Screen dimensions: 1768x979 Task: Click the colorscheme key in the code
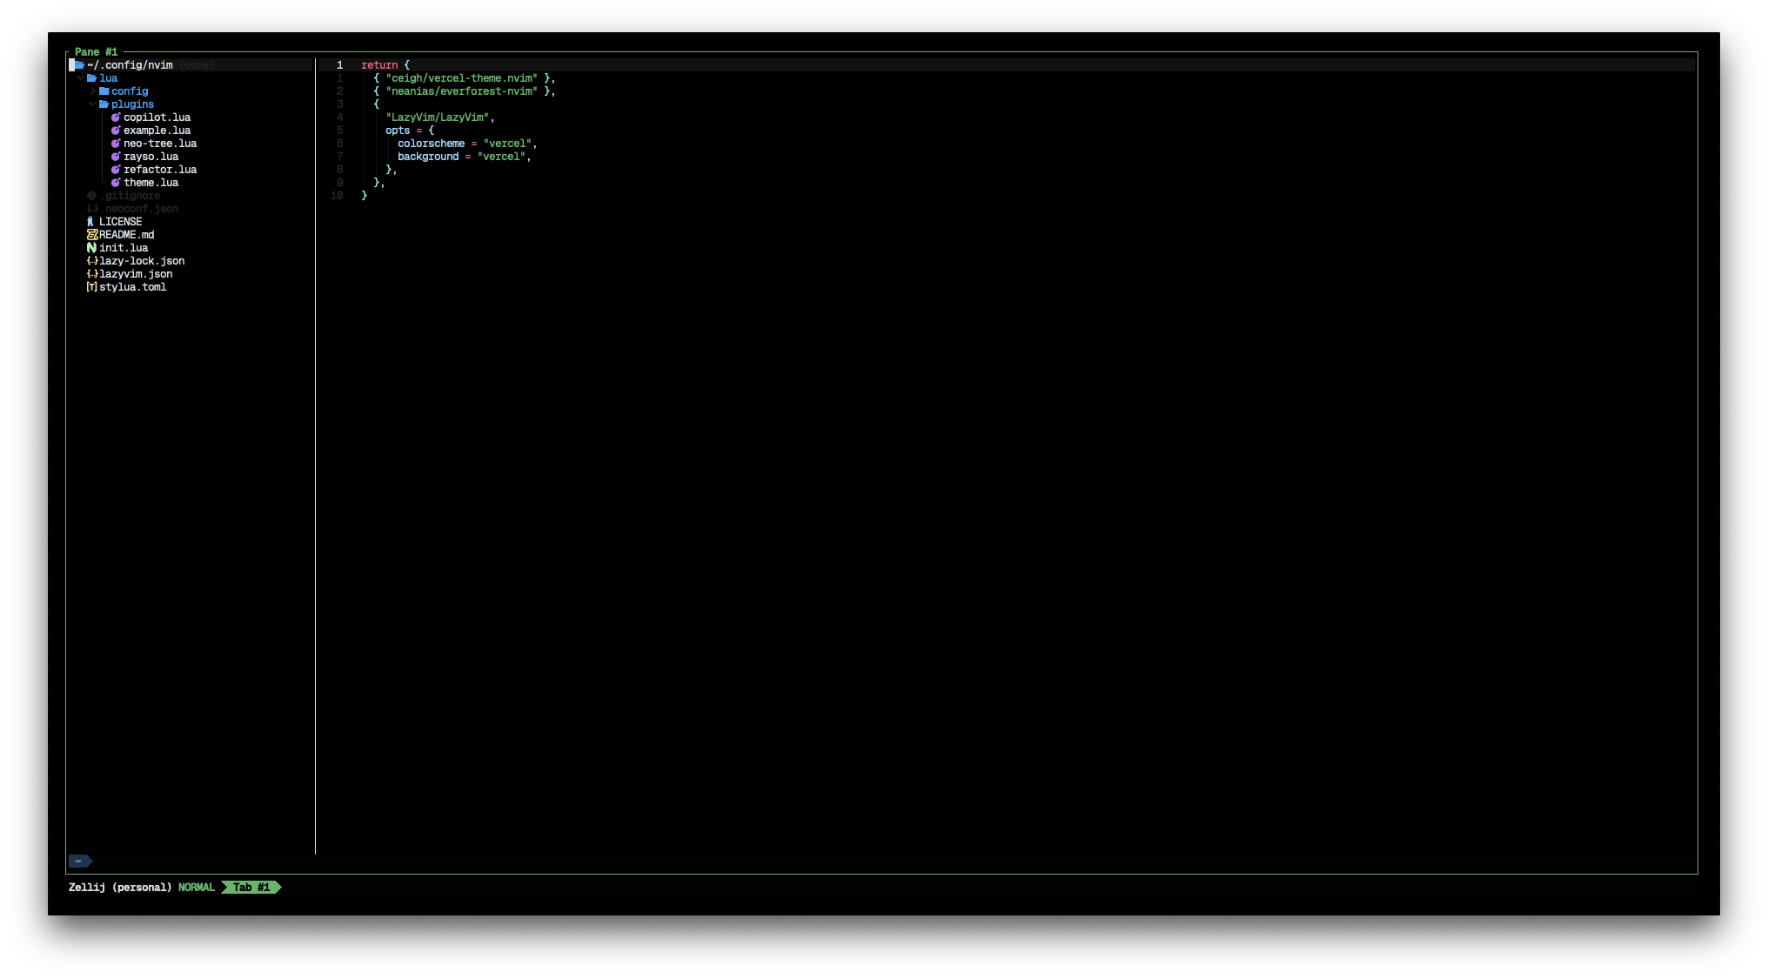coord(431,144)
